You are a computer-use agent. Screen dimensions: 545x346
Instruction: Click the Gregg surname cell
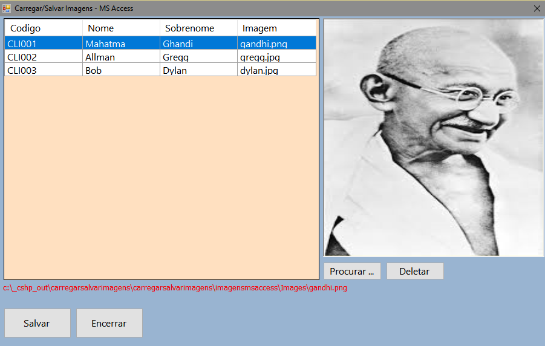point(198,56)
